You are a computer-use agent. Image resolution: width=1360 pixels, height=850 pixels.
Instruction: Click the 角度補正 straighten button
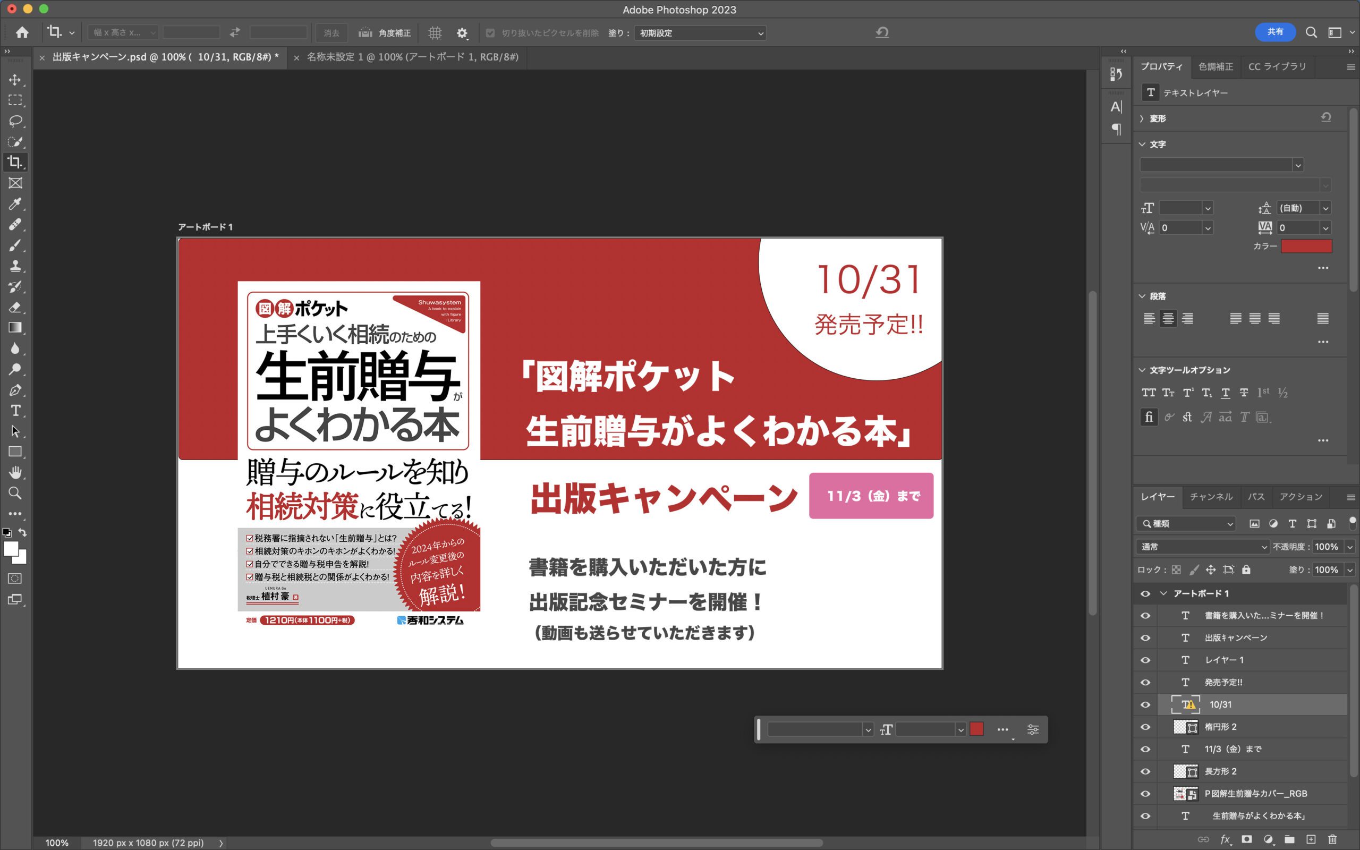pos(385,33)
